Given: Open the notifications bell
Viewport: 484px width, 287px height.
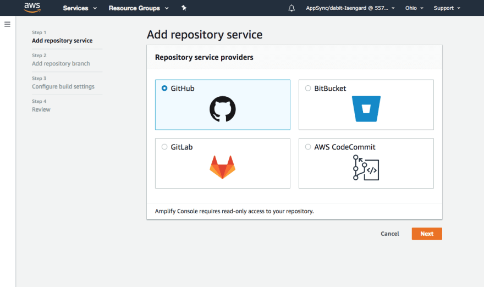Looking at the screenshot, I should [x=291, y=8].
